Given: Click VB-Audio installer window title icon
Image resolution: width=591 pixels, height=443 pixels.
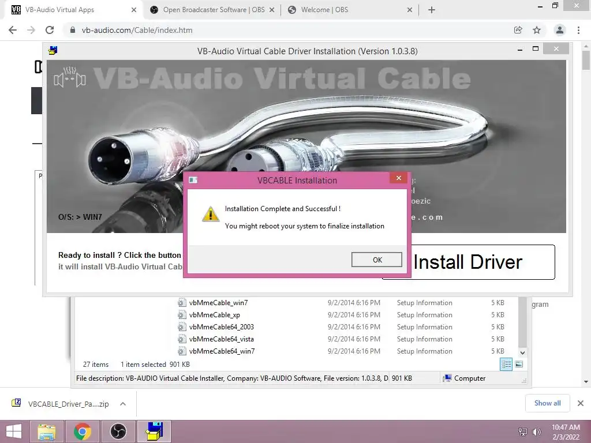Looking at the screenshot, I should click(x=53, y=51).
